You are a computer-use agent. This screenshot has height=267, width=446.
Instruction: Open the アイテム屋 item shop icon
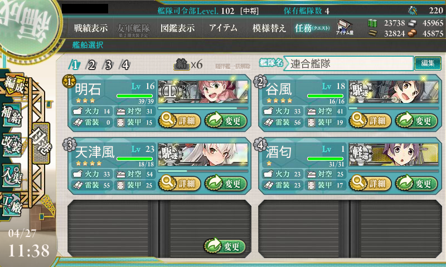point(345,27)
